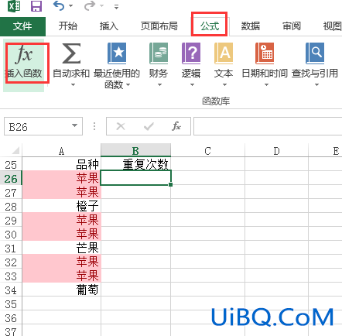This screenshot has width=342, height=336.
Task: Click the Insert Function fx ribbon icon
Action: tap(25, 54)
